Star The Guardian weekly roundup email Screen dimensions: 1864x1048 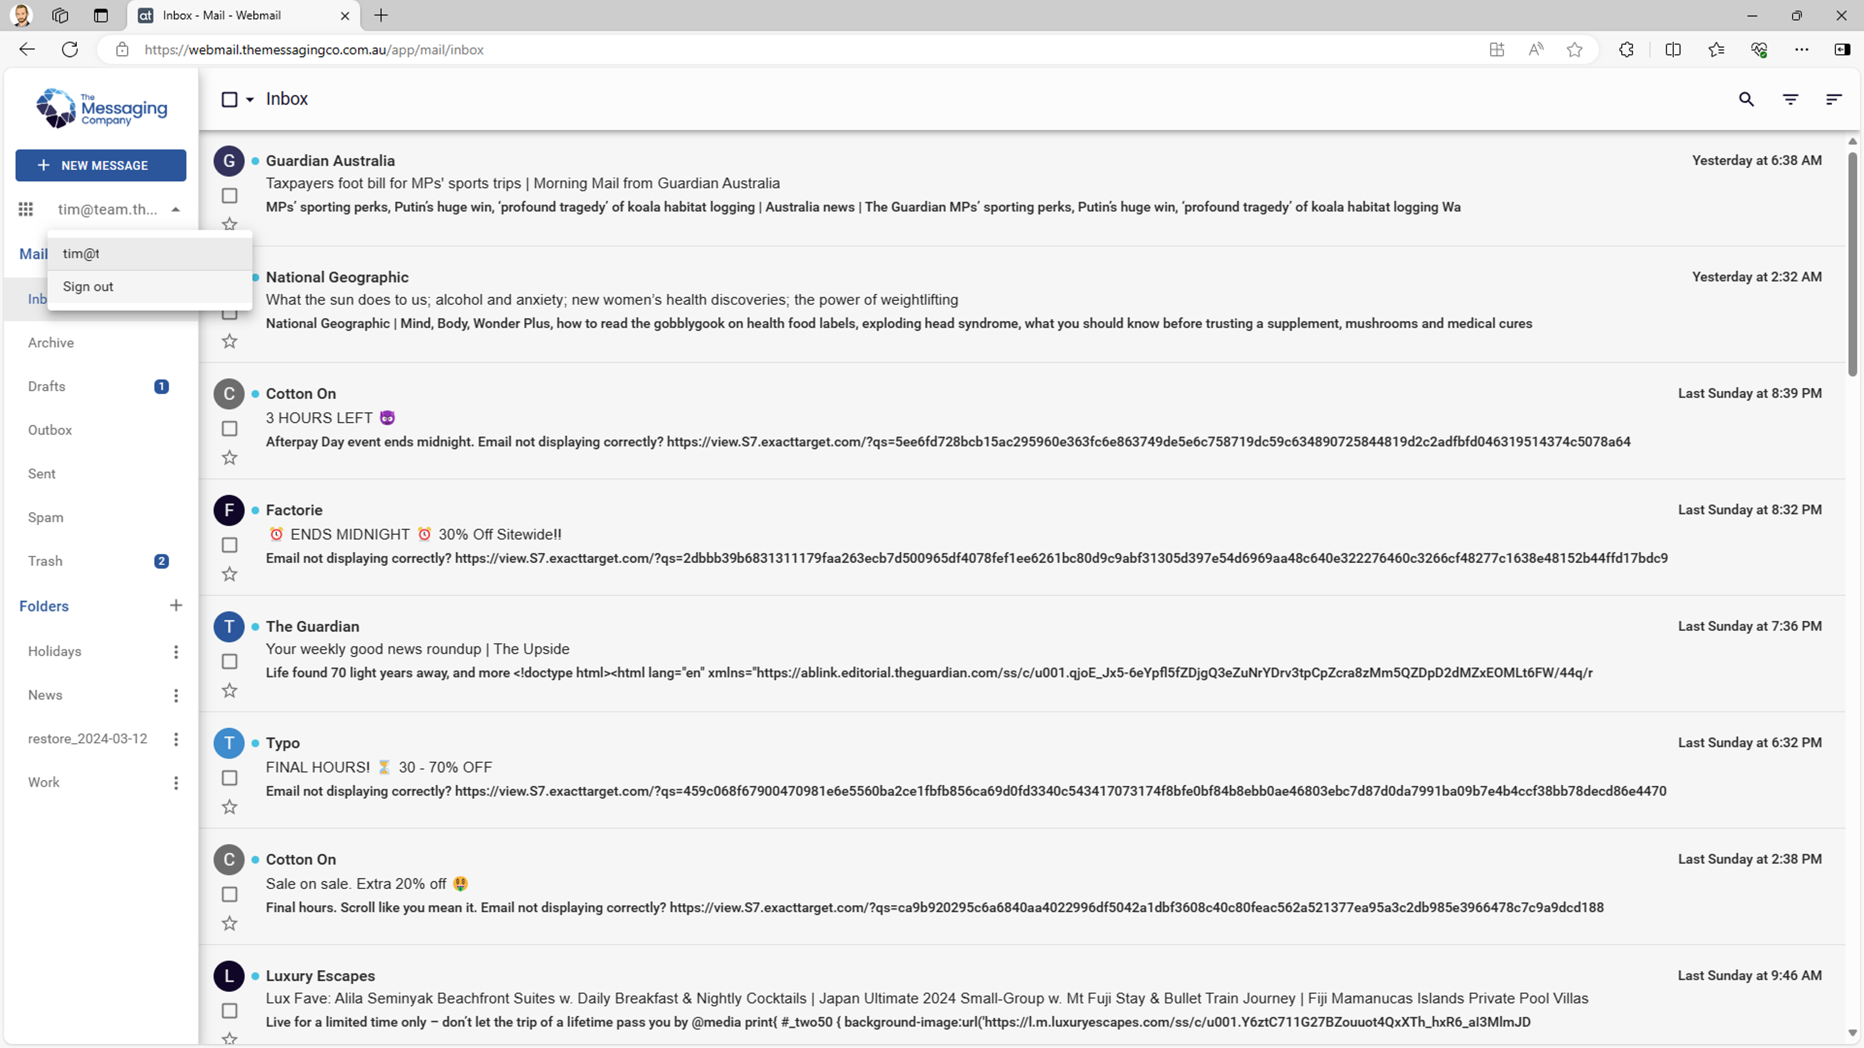(x=229, y=690)
